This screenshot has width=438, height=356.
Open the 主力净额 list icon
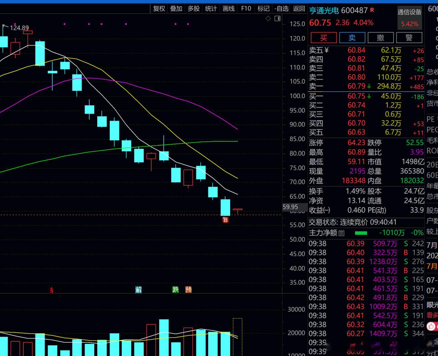[341, 233]
